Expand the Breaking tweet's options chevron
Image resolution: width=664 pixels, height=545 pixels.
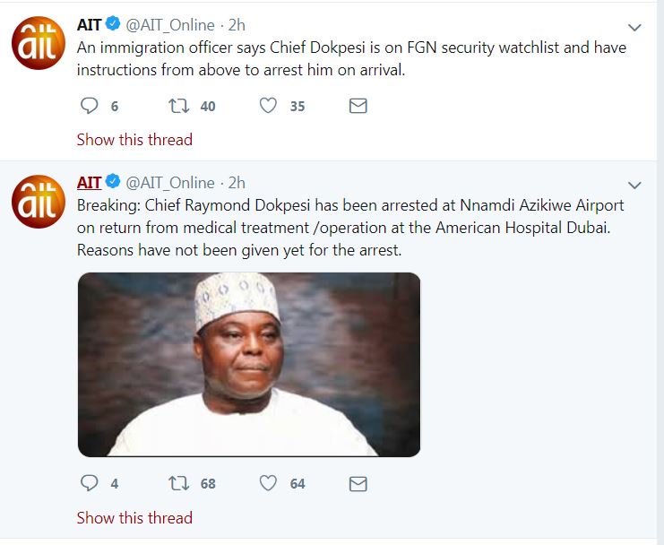point(634,186)
